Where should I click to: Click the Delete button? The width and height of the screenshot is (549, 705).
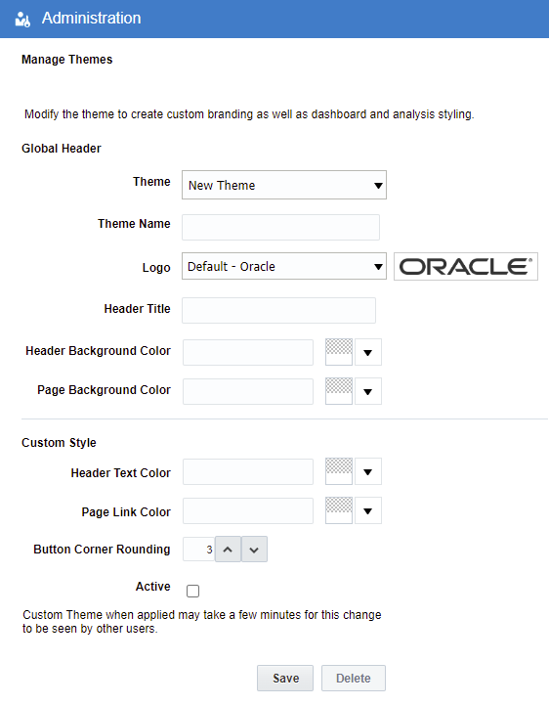click(x=353, y=678)
